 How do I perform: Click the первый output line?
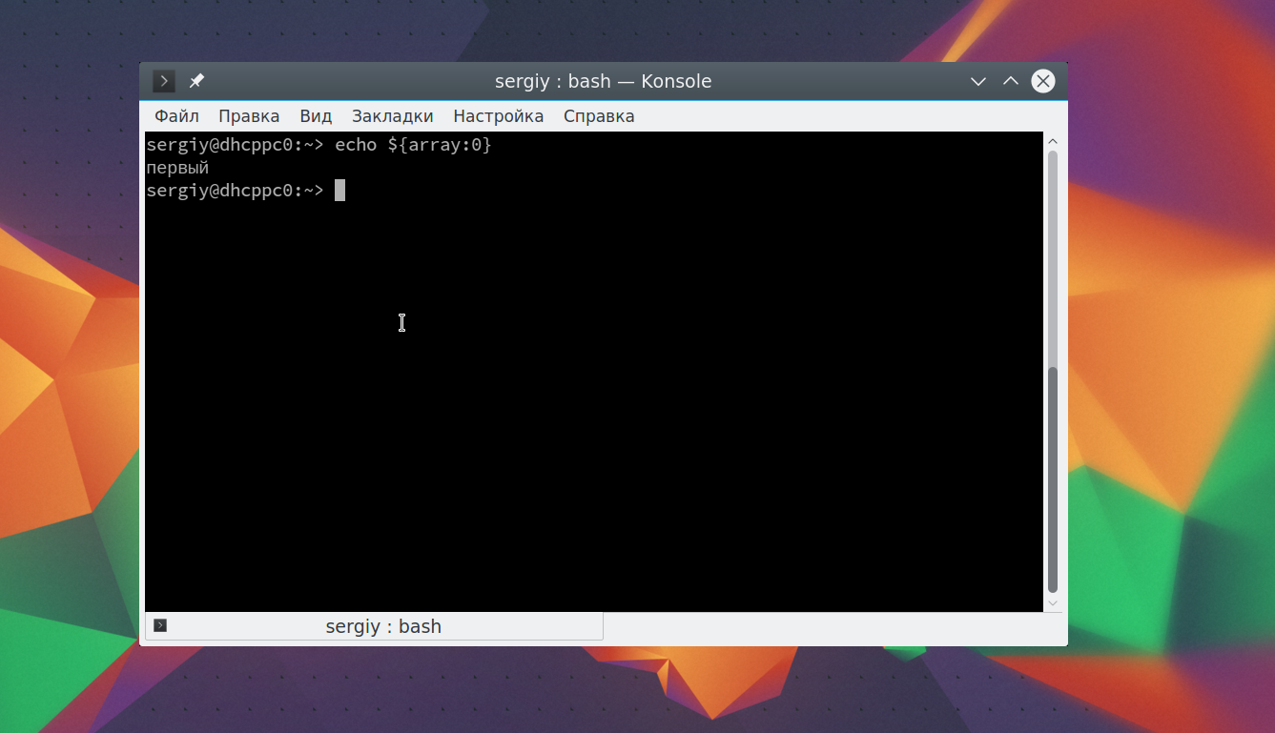[177, 169]
